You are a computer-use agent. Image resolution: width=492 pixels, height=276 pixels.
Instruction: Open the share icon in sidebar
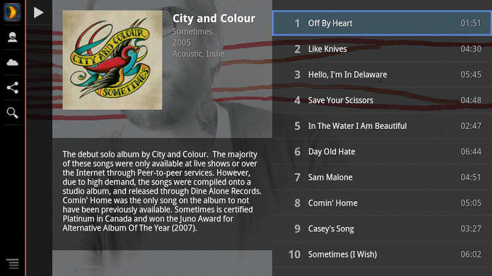[12, 88]
